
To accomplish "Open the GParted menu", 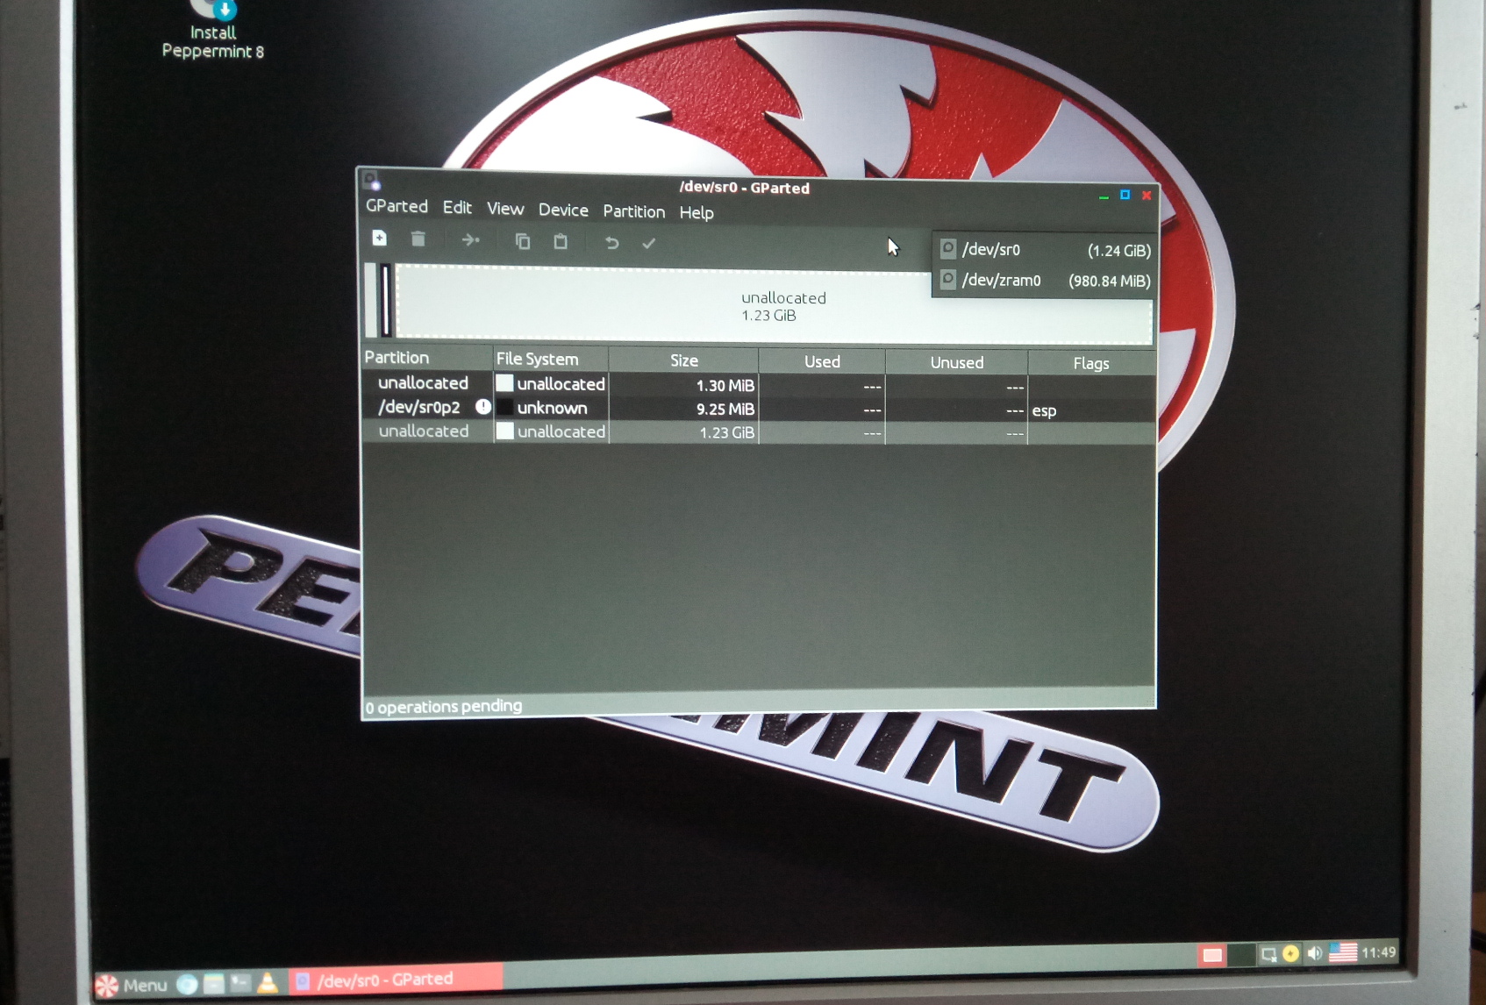I will coord(397,206).
